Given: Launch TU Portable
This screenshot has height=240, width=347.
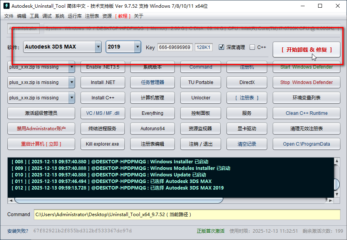Looking at the screenshot, I should point(201,82).
